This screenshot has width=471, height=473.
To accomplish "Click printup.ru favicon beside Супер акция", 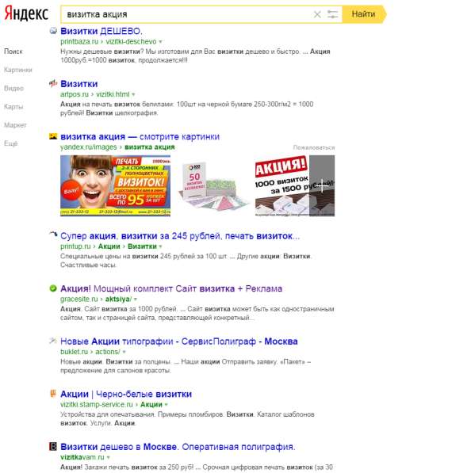I will point(53,235).
